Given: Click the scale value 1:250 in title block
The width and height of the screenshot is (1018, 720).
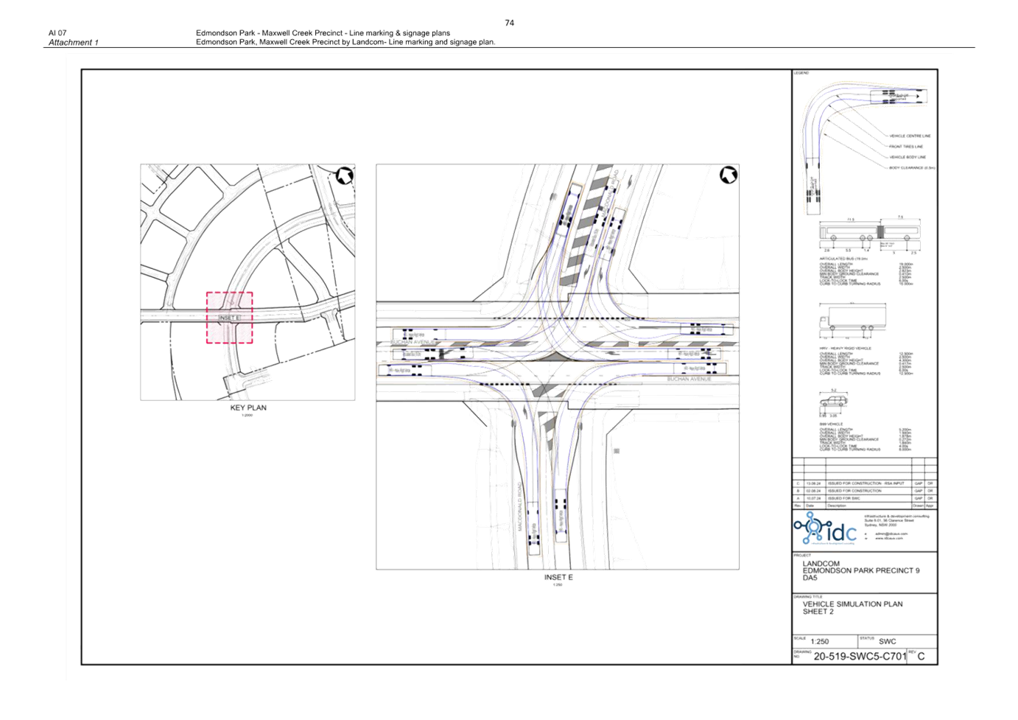Looking at the screenshot, I should tap(819, 641).
